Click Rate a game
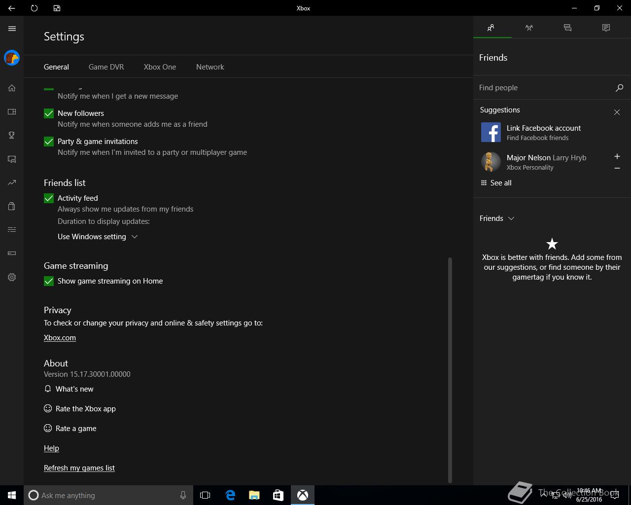631x505 pixels. pyautogui.click(x=70, y=429)
